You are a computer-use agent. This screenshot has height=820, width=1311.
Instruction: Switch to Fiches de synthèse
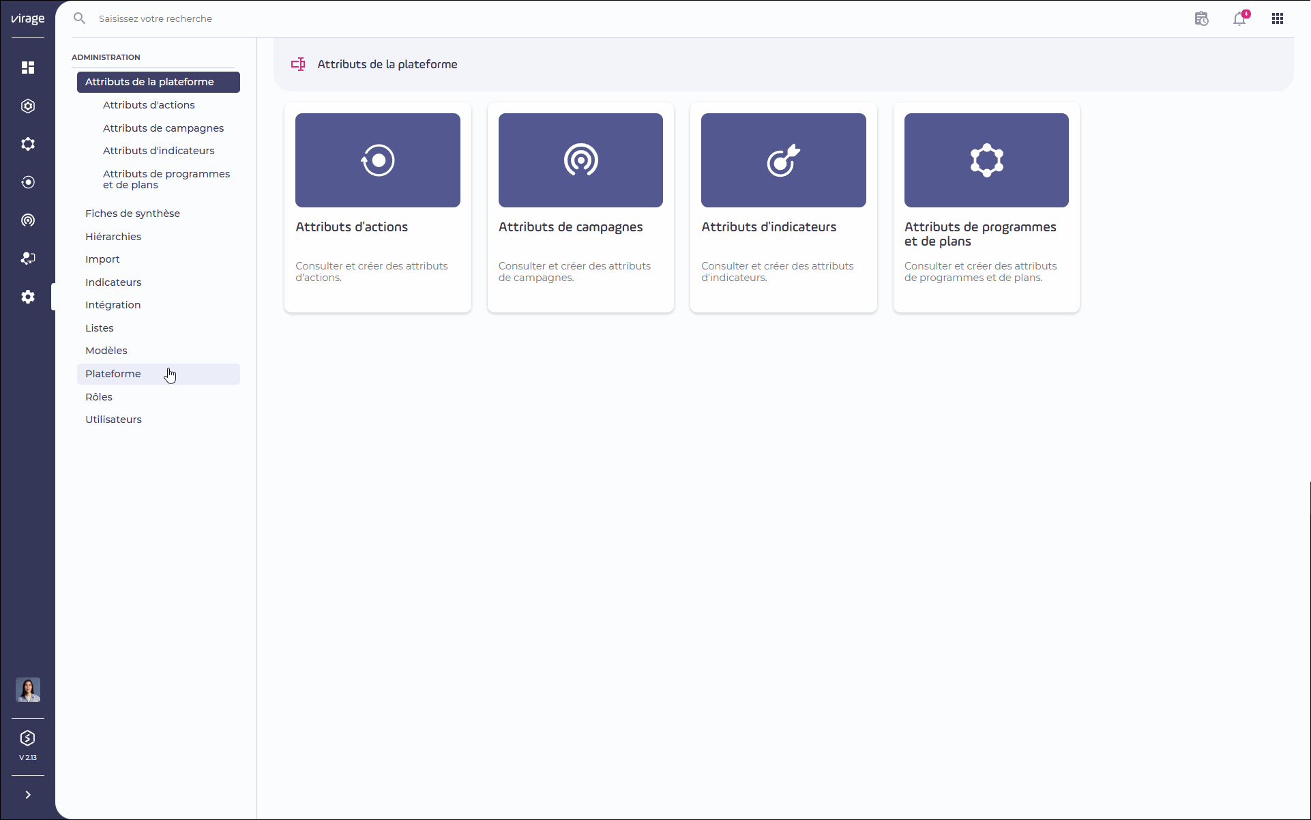coord(132,213)
